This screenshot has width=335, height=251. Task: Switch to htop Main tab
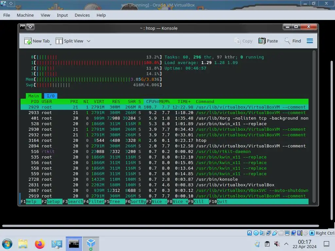(x=34, y=96)
